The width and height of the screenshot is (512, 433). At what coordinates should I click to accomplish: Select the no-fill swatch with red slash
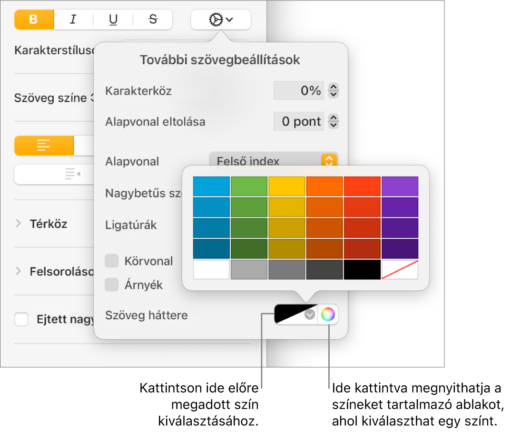click(400, 270)
